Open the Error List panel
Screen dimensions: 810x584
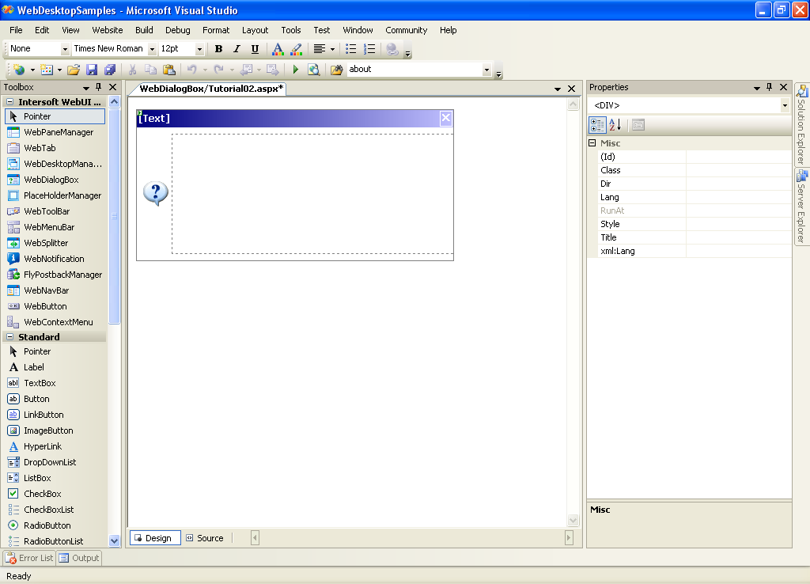(29, 558)
